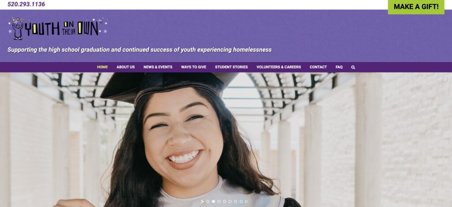Click the slideshow loading spinner icon at the hero's top right
This screenshot has width=452, height=207.
(x=445, y=79)
